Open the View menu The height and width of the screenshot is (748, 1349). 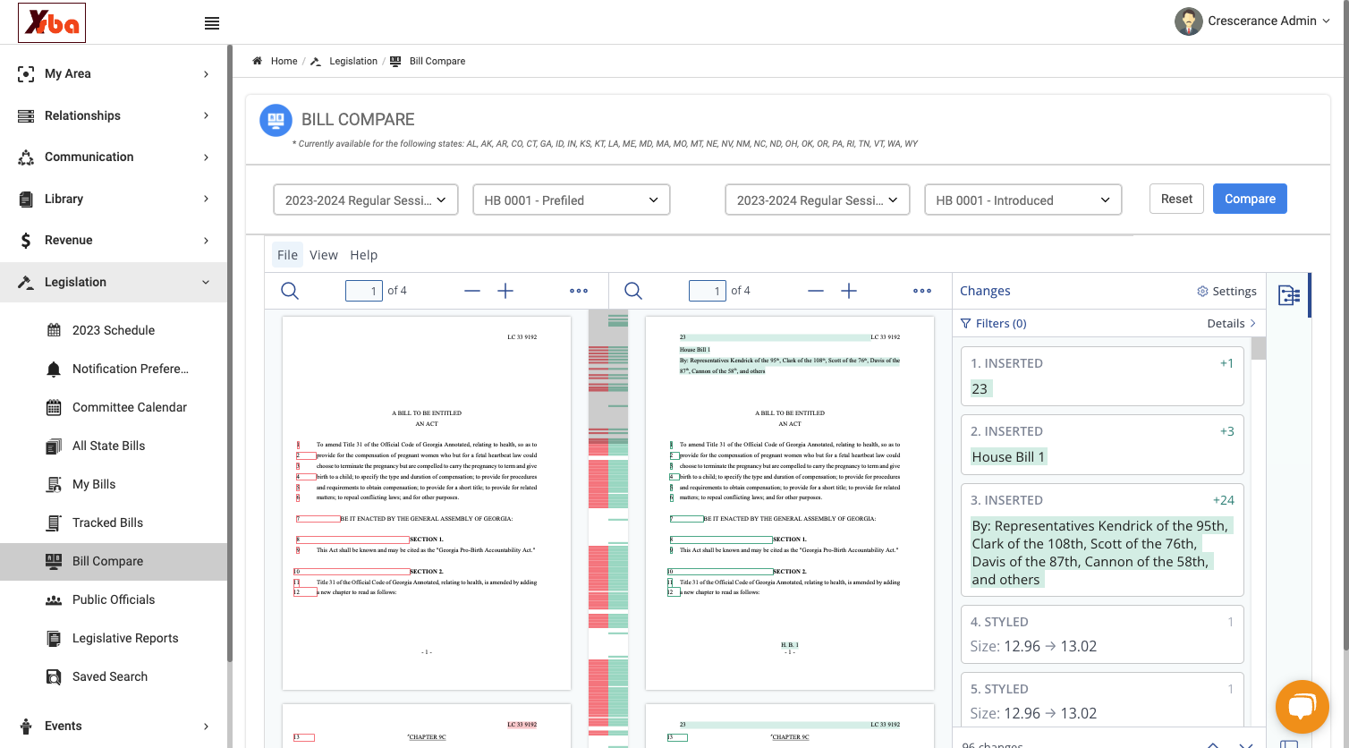[x=324, y=255]
